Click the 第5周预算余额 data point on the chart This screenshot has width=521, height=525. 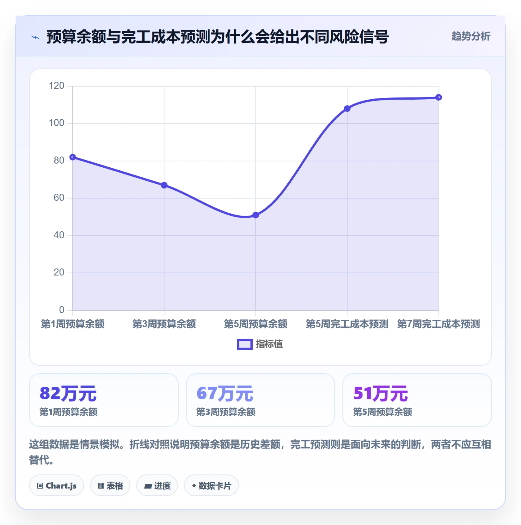click(x=256, y=215)
